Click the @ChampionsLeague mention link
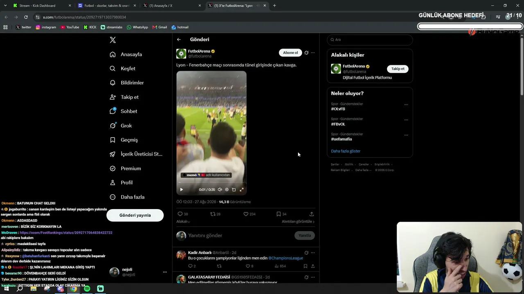Image resolution: width=524 pixels, height=294 pixels. coord(286,258)
